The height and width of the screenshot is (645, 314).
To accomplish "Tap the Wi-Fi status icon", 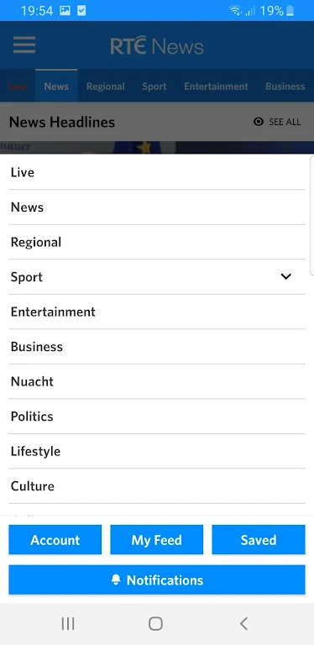I will [235, 11].
